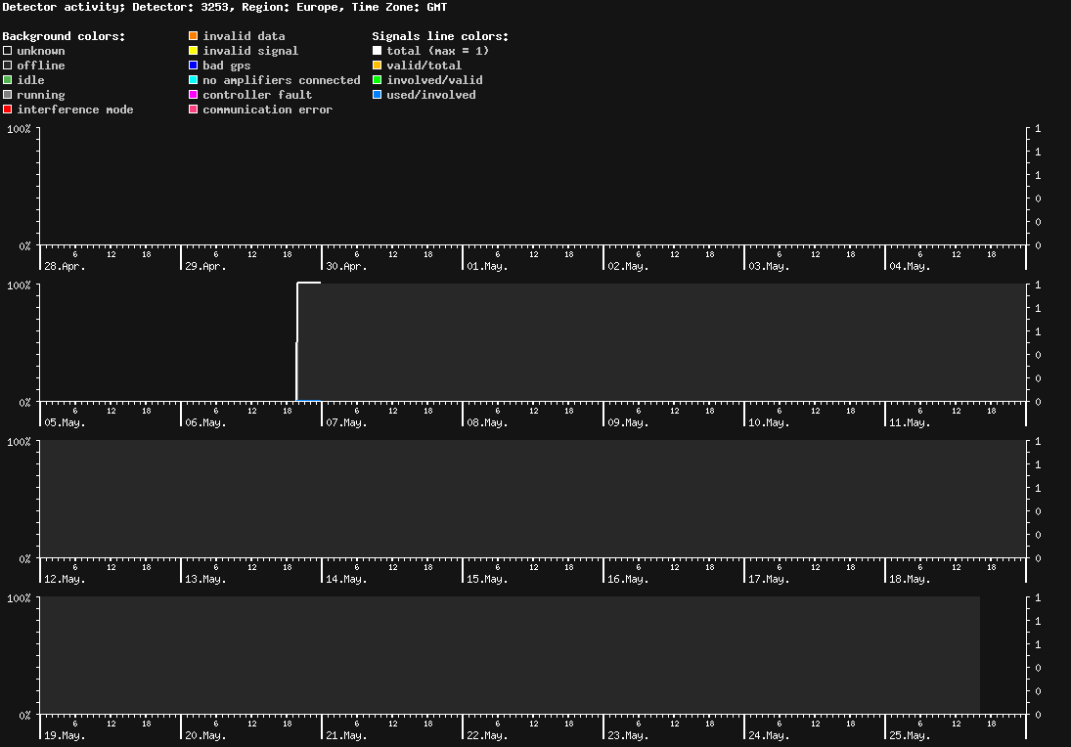Click the blue used/involved line swatch

pos(377,95)
